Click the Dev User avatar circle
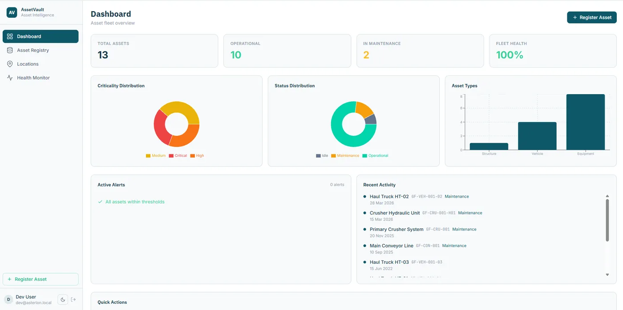623x310 pixels. [8, 300]
